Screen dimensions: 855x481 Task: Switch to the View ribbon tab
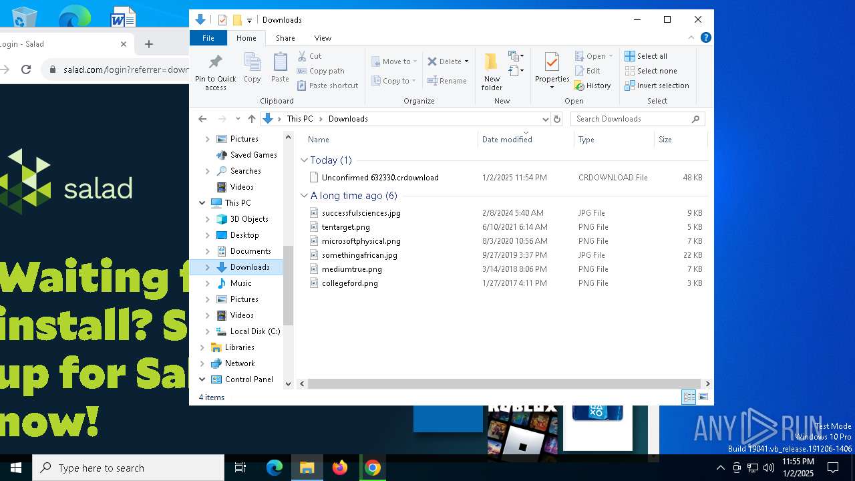tap(323, 38)
